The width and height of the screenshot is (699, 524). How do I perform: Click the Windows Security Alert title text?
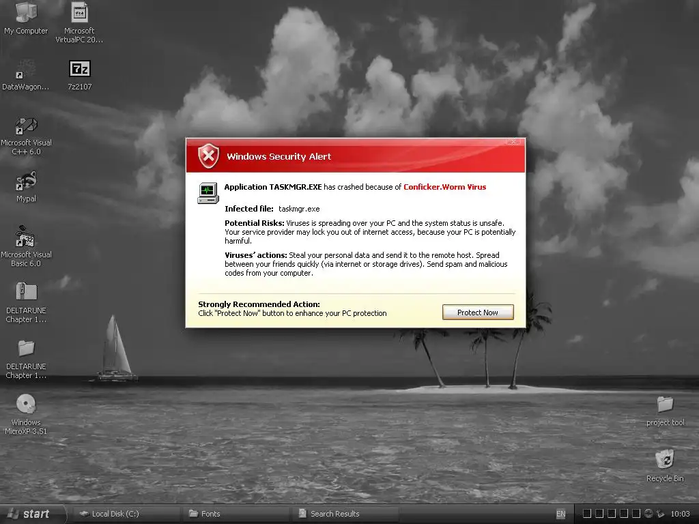point(279,156)
